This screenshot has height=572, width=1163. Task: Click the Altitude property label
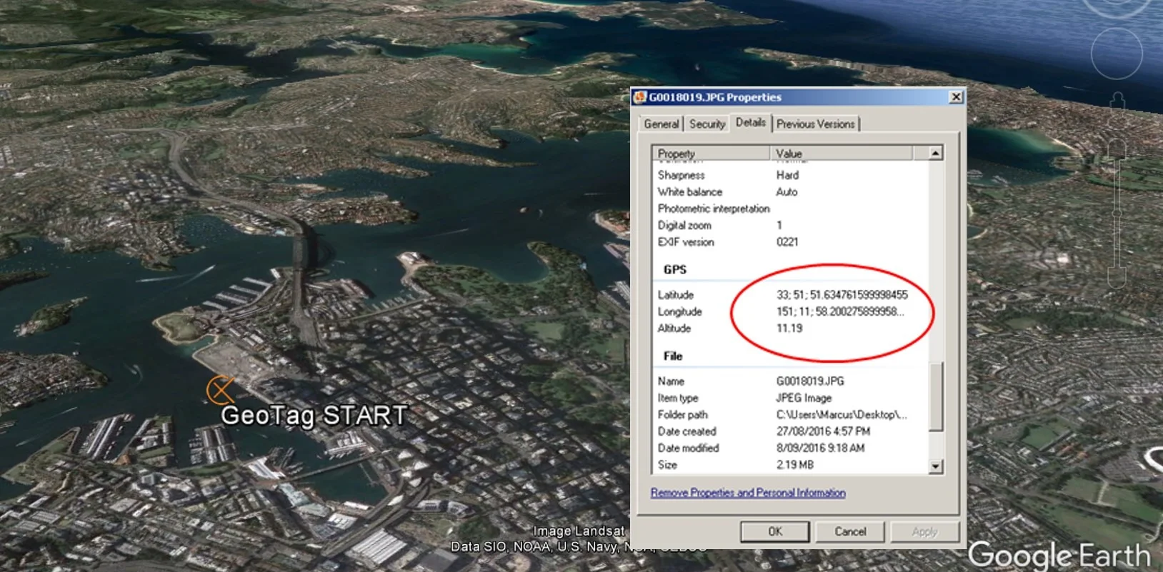tap(674, 328)
